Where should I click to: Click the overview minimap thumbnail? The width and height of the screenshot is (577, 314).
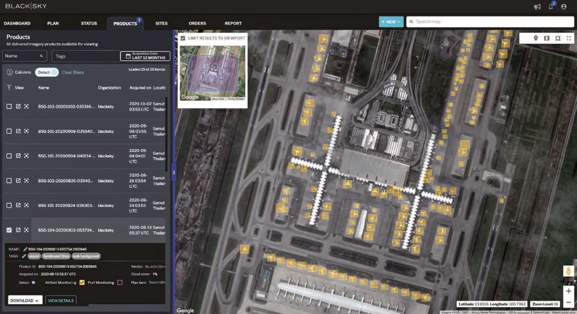click(x=213, y=73)
